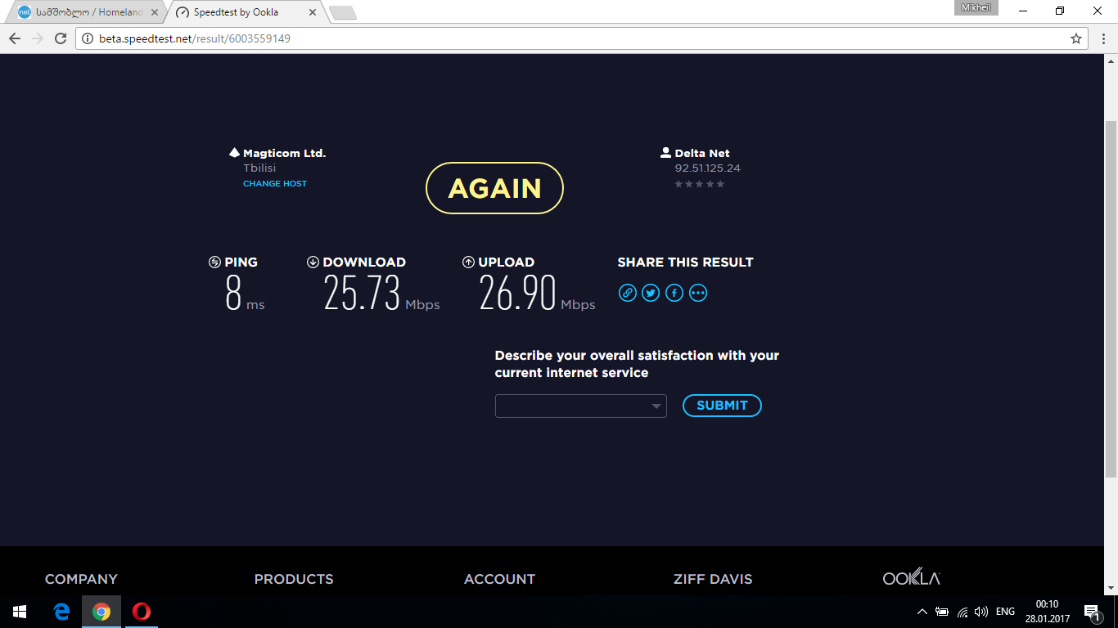Image resolution: width=1118 pixels, height=628 pixels.
Task: Click the Tbilisi server location text
Action: click(x=259, y=168)
